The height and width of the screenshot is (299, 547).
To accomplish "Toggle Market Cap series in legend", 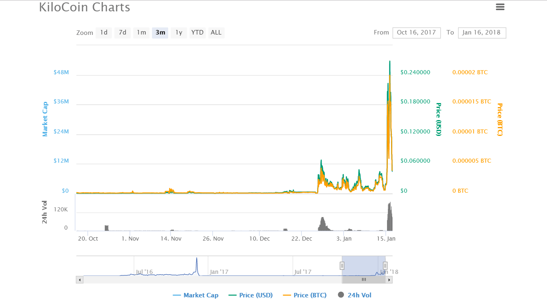I will (x=201, y=295).
